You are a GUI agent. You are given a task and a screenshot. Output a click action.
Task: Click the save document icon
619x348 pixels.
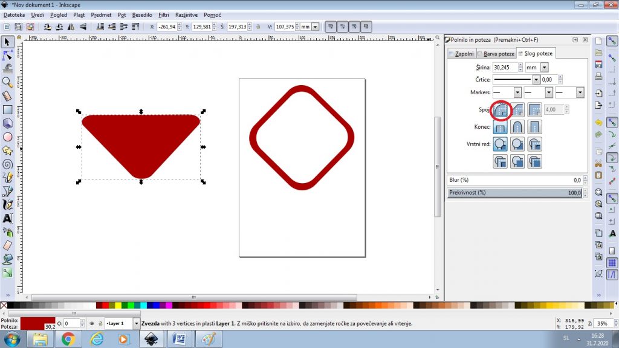598,64
